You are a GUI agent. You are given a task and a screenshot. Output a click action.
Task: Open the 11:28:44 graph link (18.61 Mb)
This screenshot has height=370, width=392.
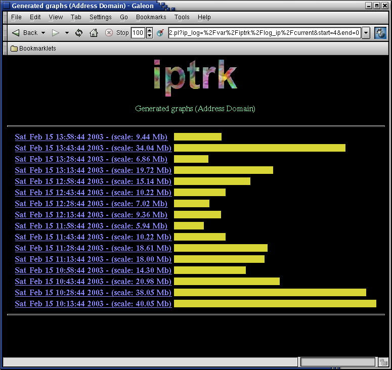click(x=93, y=248)
